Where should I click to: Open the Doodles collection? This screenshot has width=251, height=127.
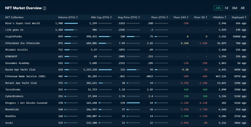10,116
